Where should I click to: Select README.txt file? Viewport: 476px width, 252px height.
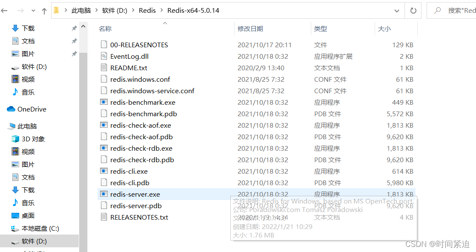[129, 68]
